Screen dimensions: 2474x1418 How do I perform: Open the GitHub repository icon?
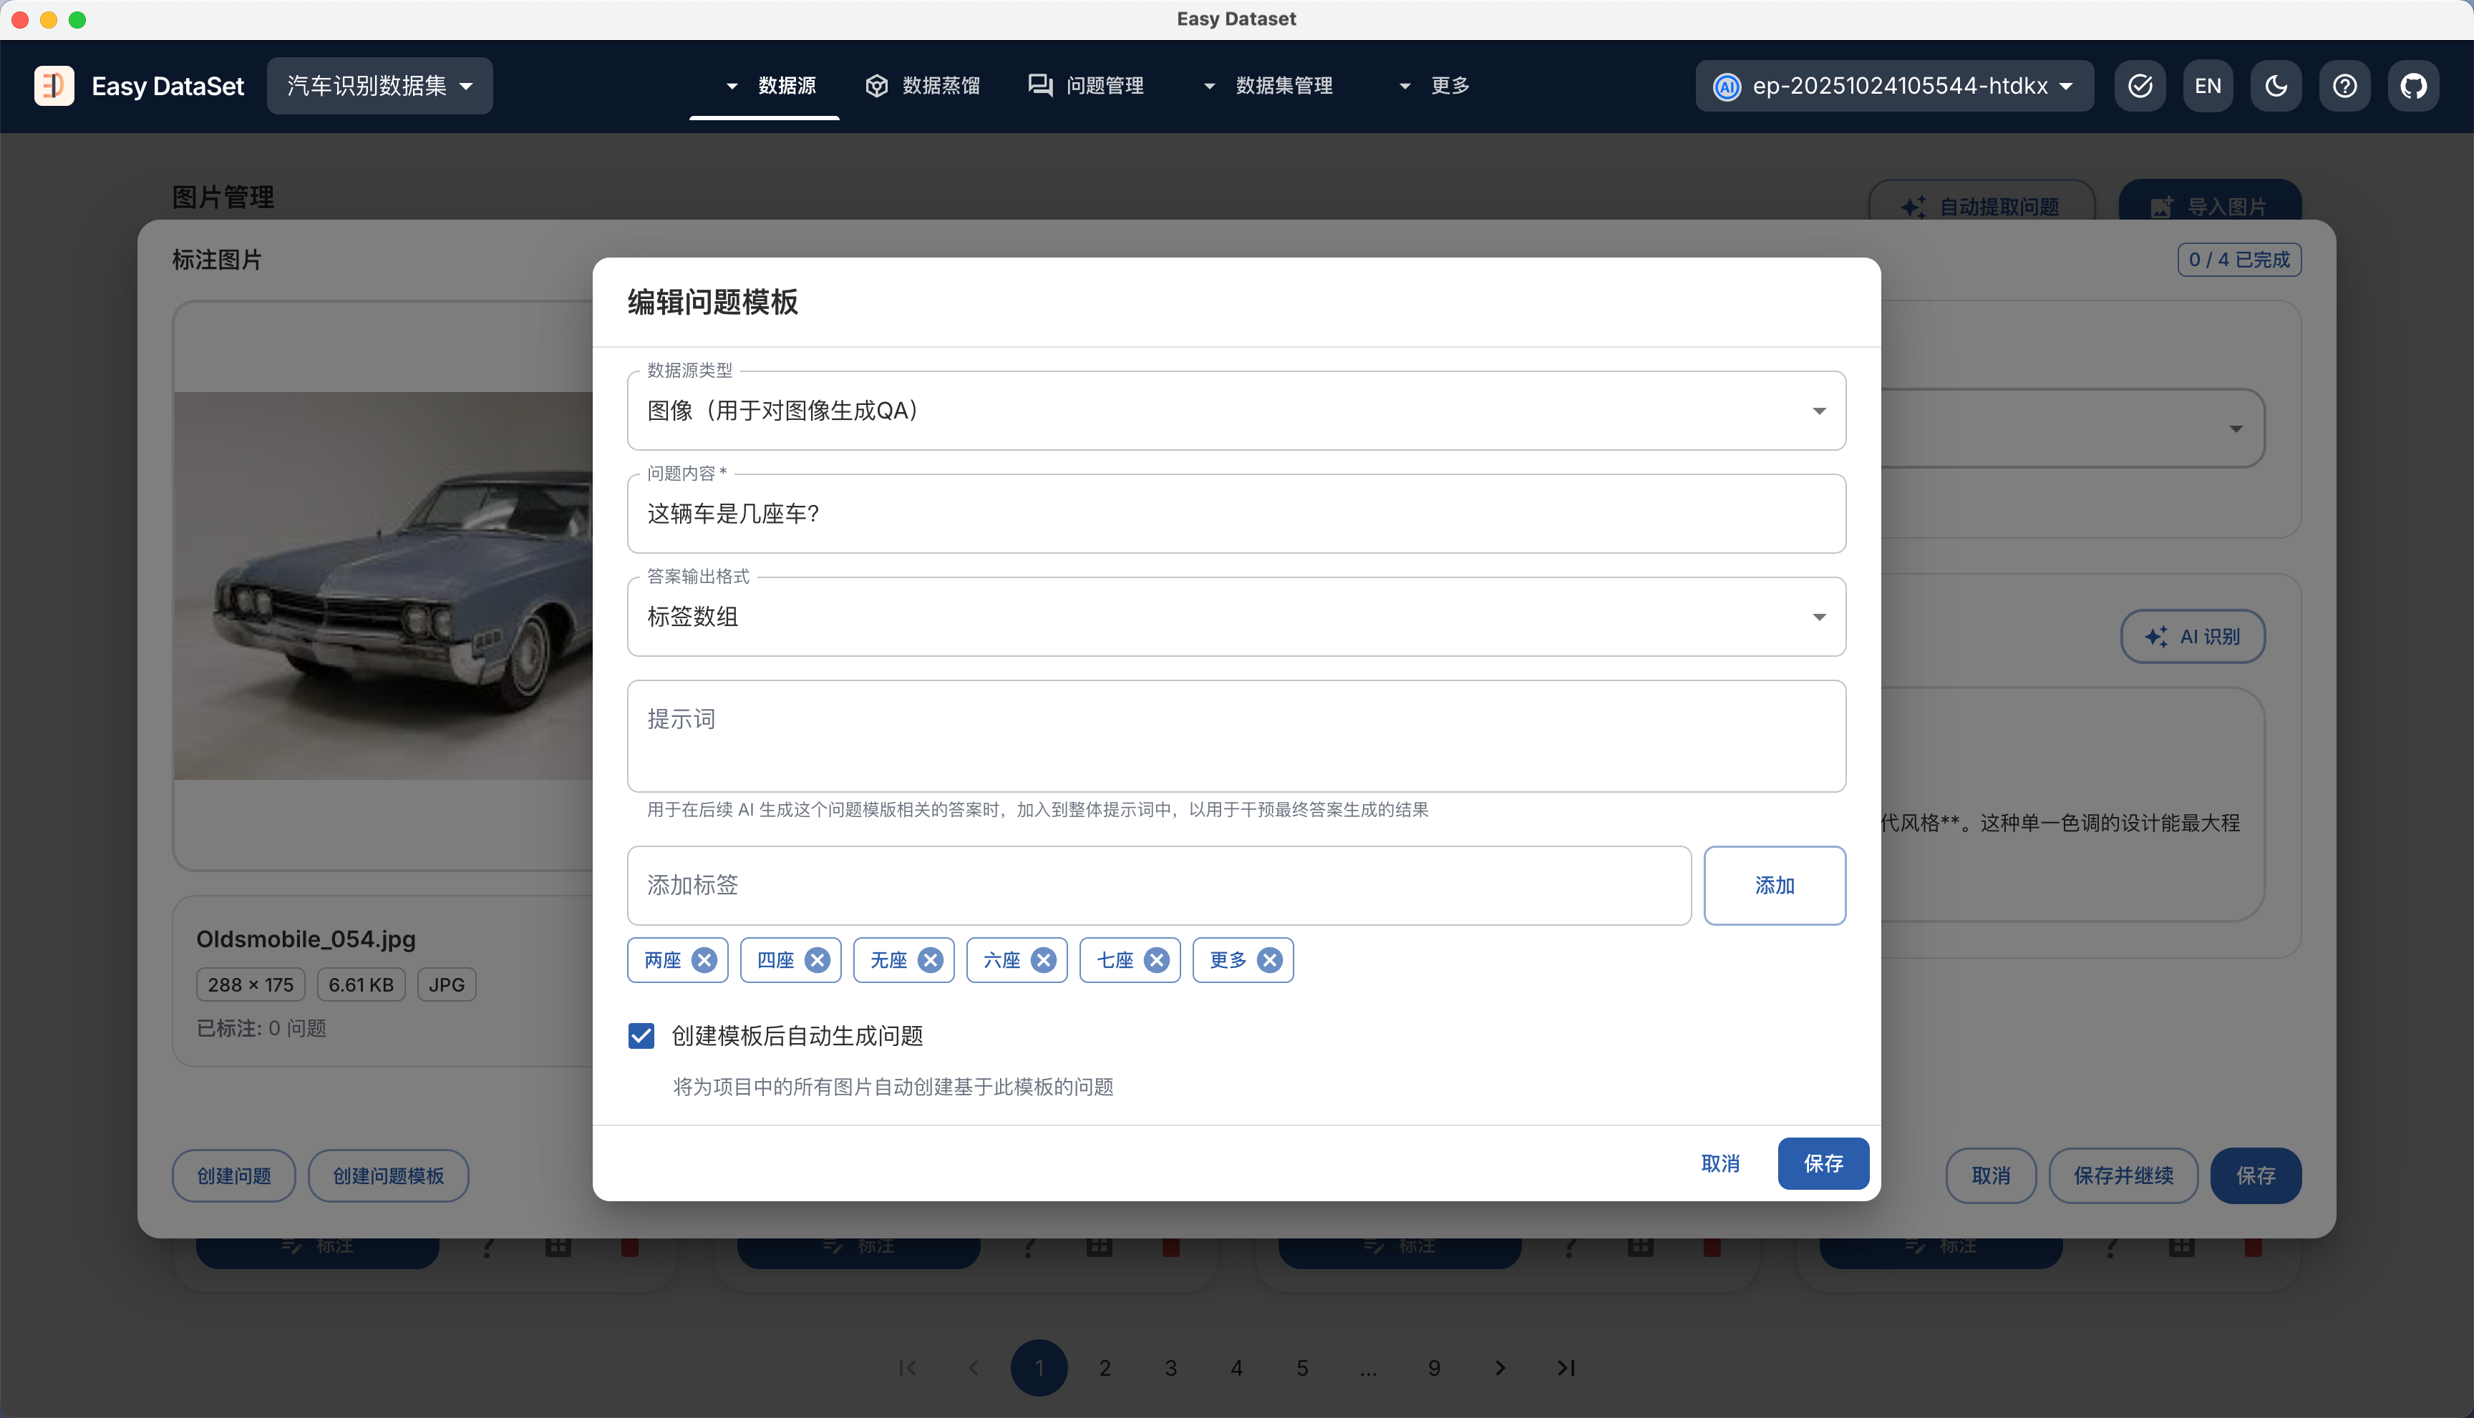(2412, 86)
